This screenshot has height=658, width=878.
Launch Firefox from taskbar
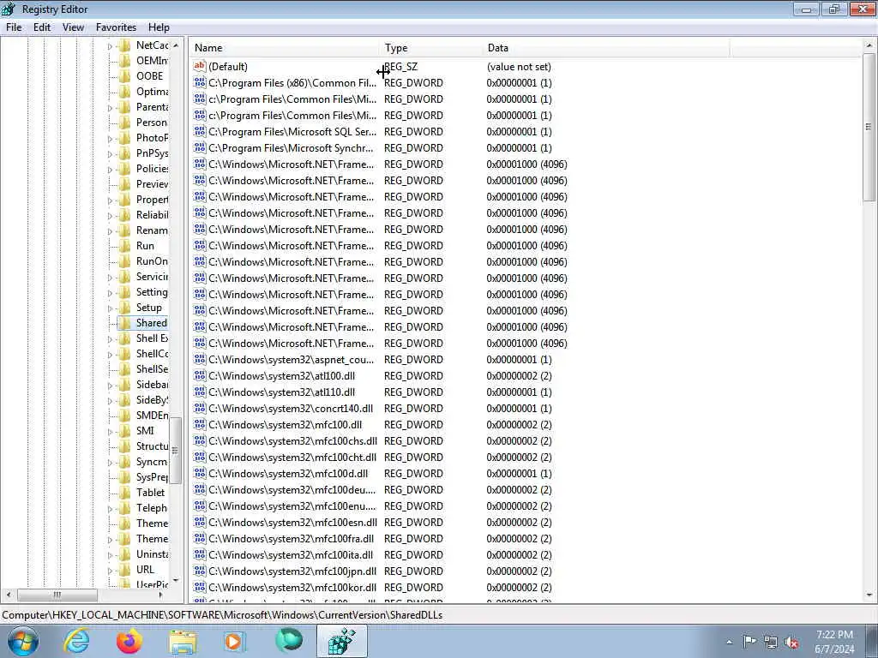(x=129, y=641)
